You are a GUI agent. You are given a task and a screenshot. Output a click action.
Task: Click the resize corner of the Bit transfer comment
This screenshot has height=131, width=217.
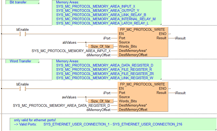point(38,3)
